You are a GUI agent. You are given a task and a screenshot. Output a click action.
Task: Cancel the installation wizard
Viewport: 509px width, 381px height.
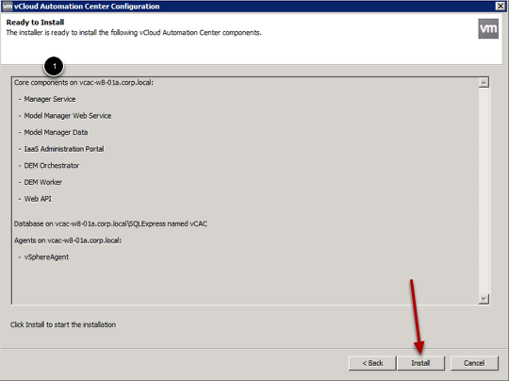coord(474,363)
